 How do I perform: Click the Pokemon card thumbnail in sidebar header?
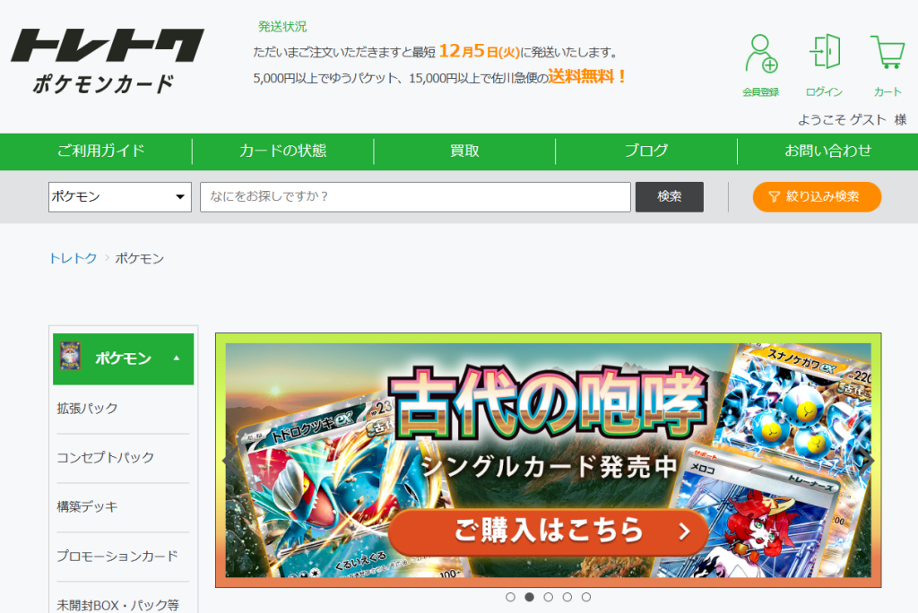point(70,358)
